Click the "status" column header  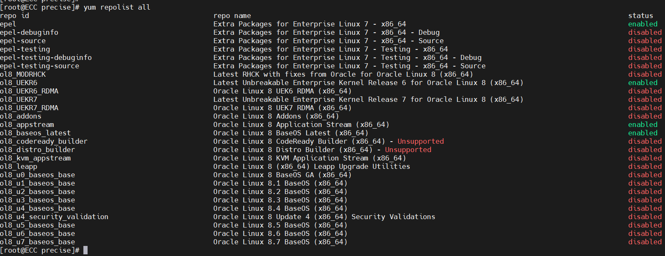[x=640, y=16]
